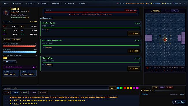
Task: Click Kaelith's character avatar
Action: [x=6, y=13]
